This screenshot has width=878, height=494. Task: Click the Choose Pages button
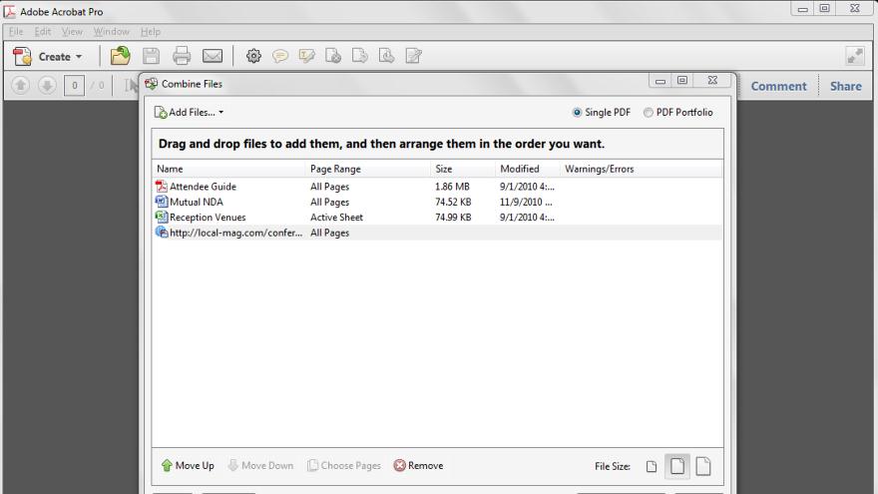click(x=344, y=465)
